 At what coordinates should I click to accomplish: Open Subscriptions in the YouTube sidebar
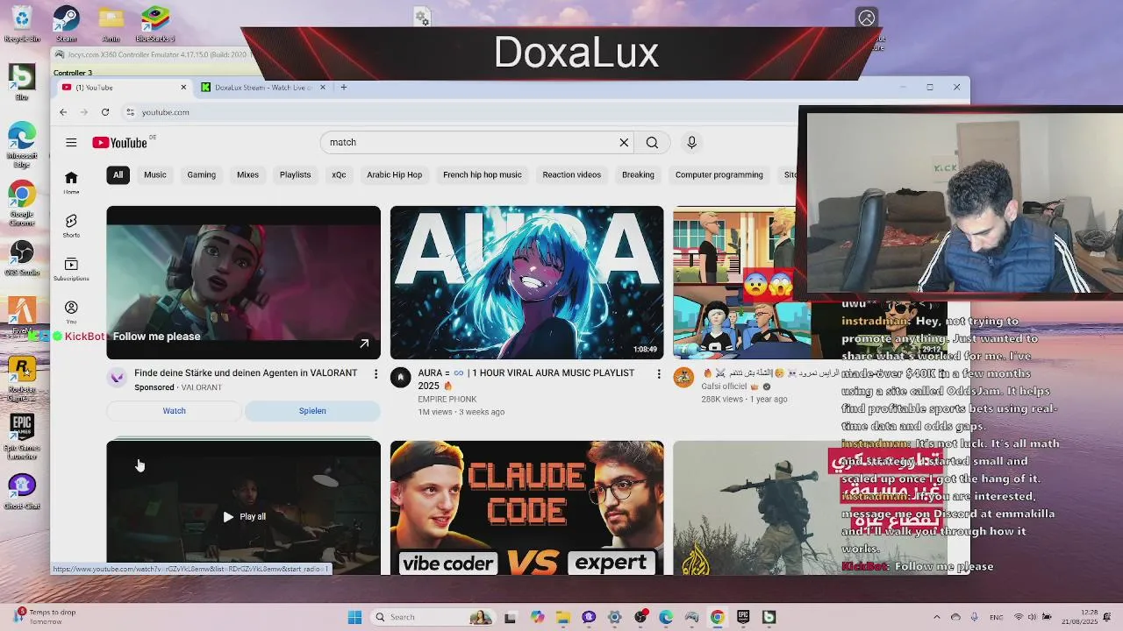click(x=71, y=270)
